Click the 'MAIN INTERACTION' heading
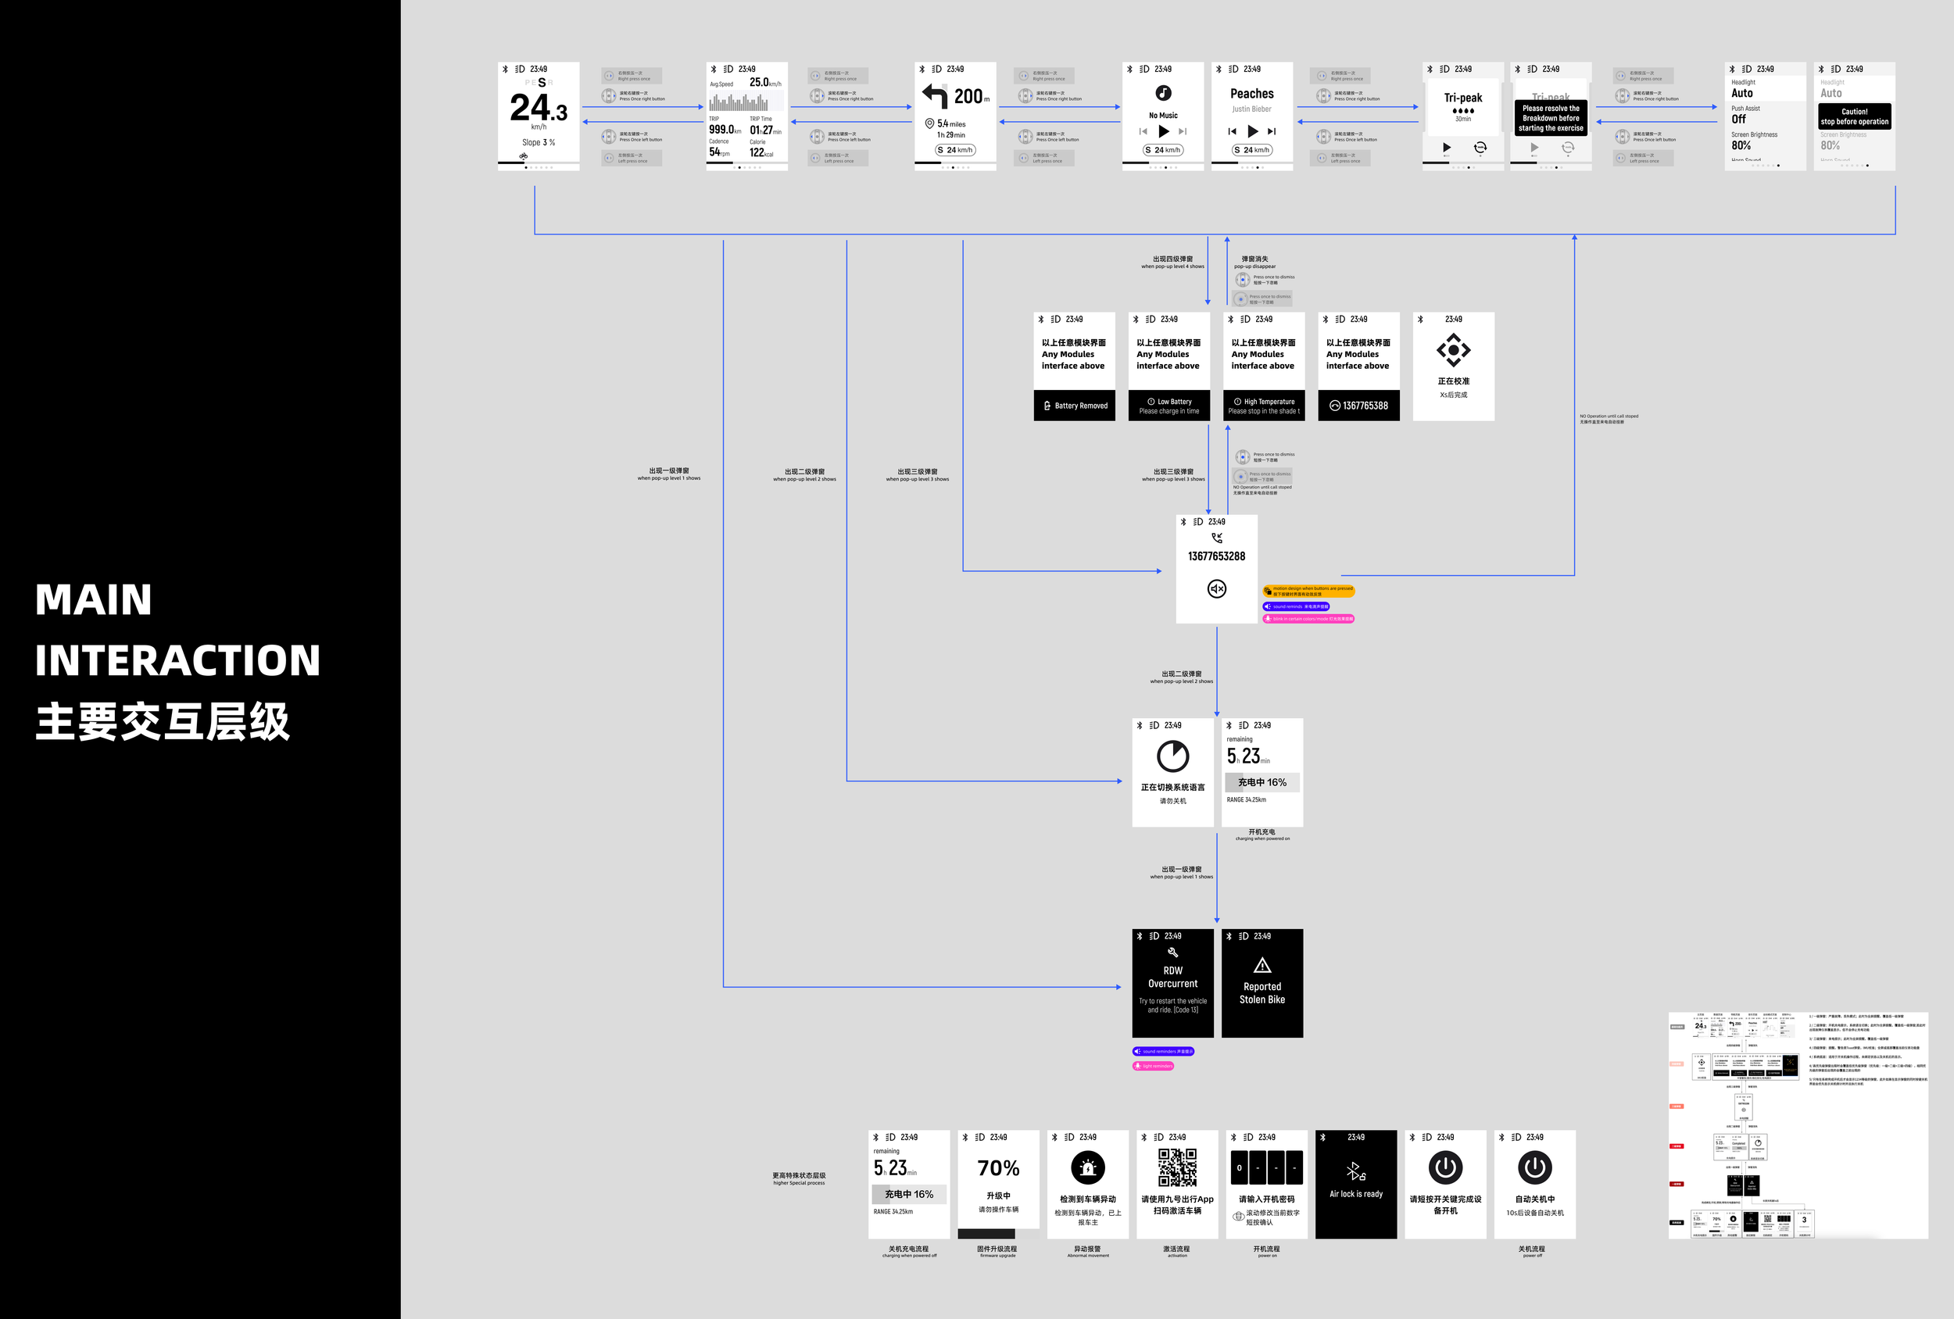This screenshot has width=1954, height=1319. click(x=177, y=630)
